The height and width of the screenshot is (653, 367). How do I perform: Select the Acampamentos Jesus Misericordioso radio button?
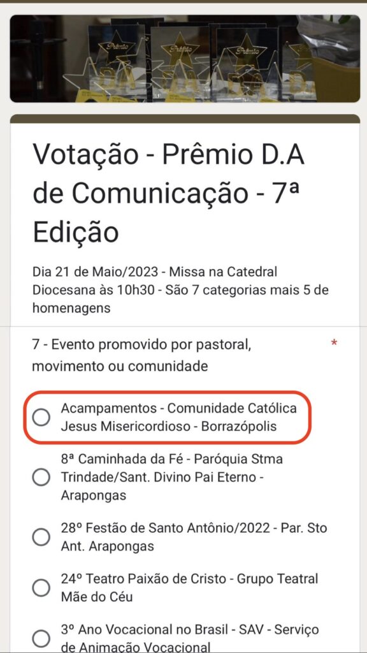pos(41,417)
